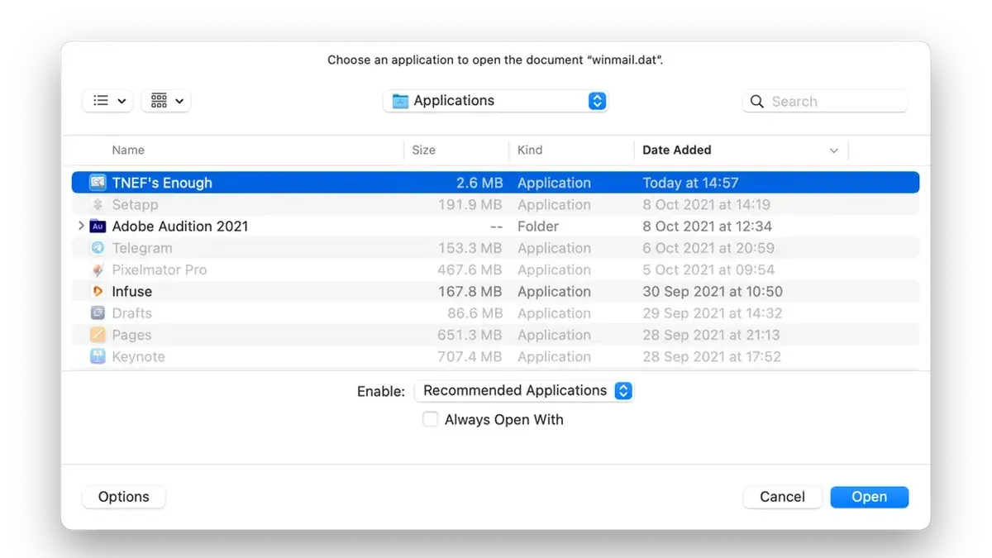The image size is (992, 558).
Task: Click the Open button
Action: pos(870,497)
